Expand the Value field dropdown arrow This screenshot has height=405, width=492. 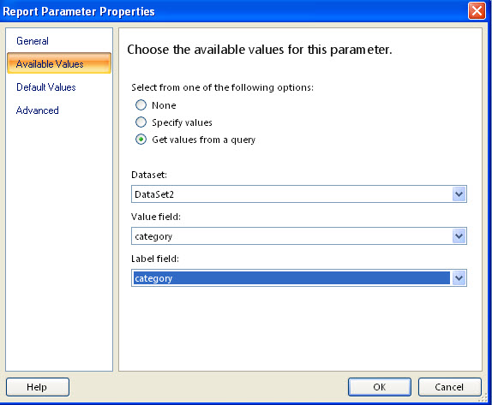pyautogui.click(x=459, y=235)
